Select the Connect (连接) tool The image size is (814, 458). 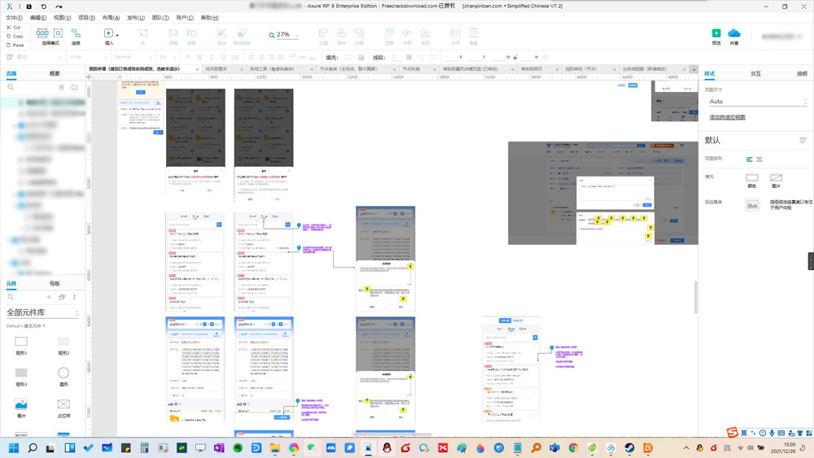76,33
